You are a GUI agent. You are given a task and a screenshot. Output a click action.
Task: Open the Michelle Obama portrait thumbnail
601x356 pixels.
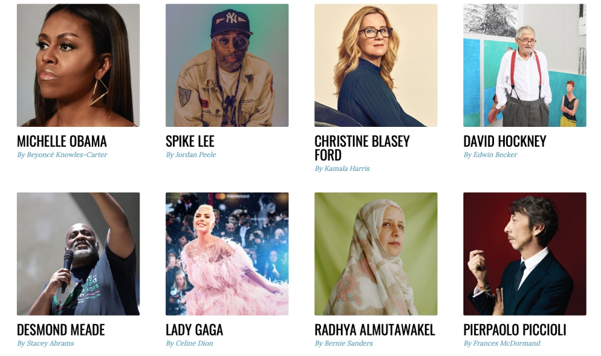[x=78, y=65]
